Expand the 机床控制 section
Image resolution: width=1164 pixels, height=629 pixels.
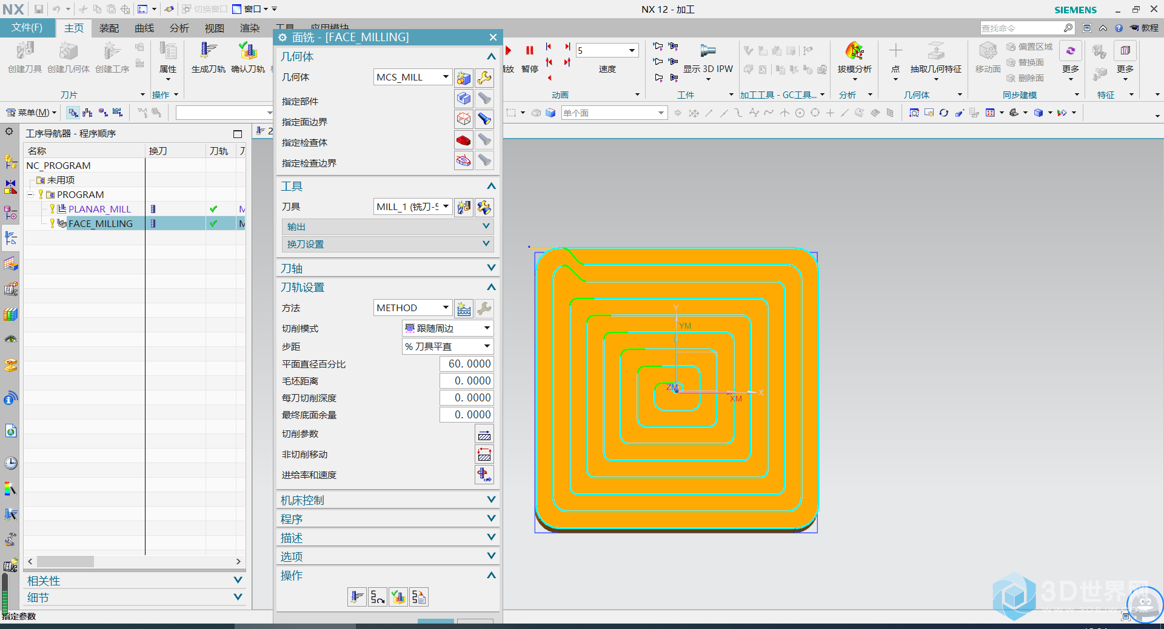(x=492, y=499)
